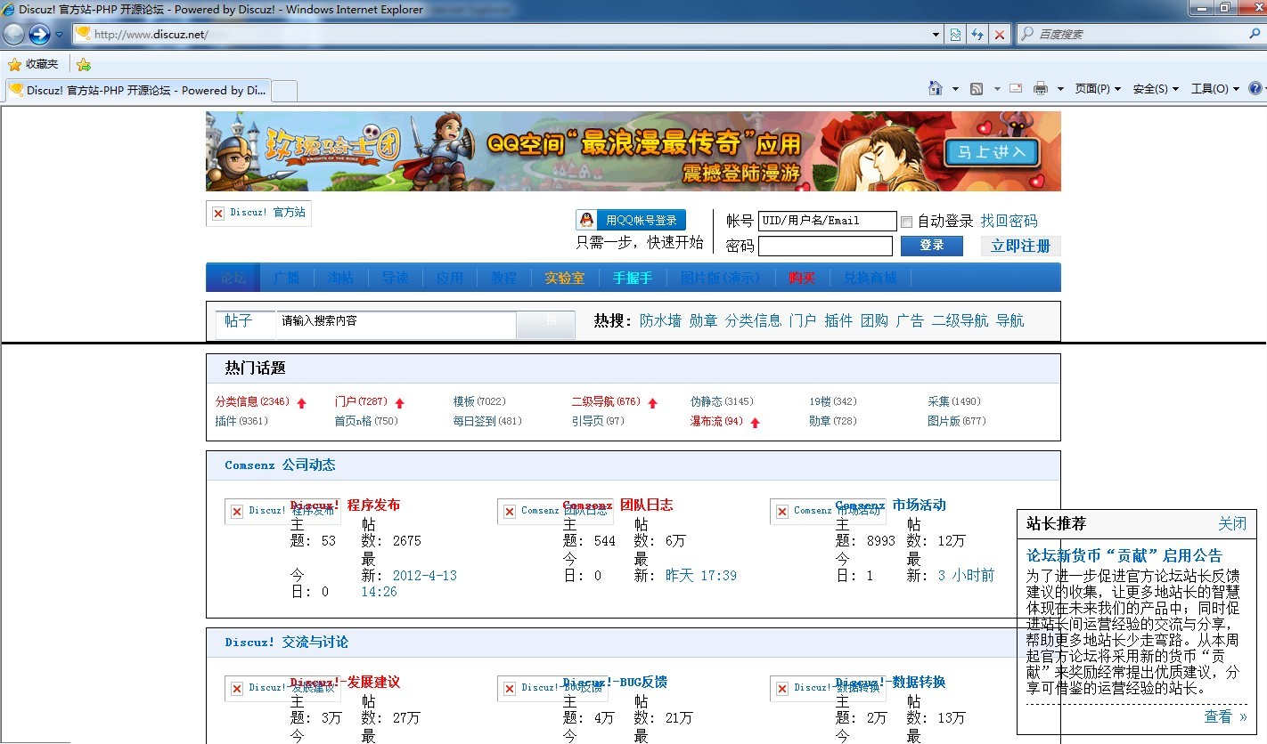Select 实验室 in the navigation bar
Viewport: 1267px width, 744px height.
pyautogui.click(x=565, y=278)
